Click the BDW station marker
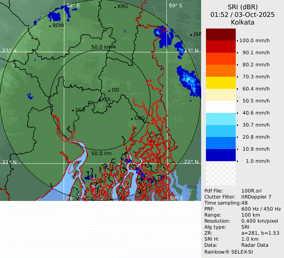 pos(50,26)
